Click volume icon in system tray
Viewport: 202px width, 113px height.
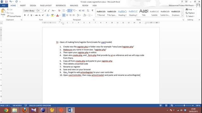181,110
